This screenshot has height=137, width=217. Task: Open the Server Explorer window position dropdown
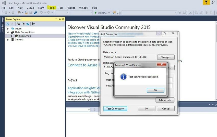coord(56,19)
